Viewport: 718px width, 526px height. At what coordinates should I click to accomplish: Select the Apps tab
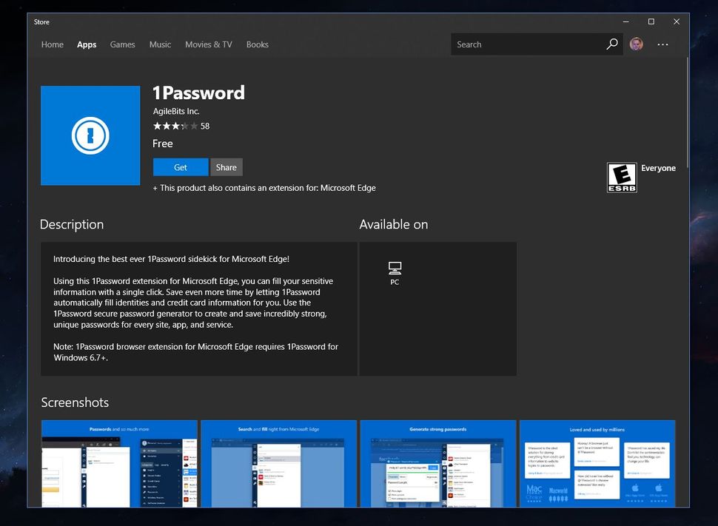pos(87,44)
